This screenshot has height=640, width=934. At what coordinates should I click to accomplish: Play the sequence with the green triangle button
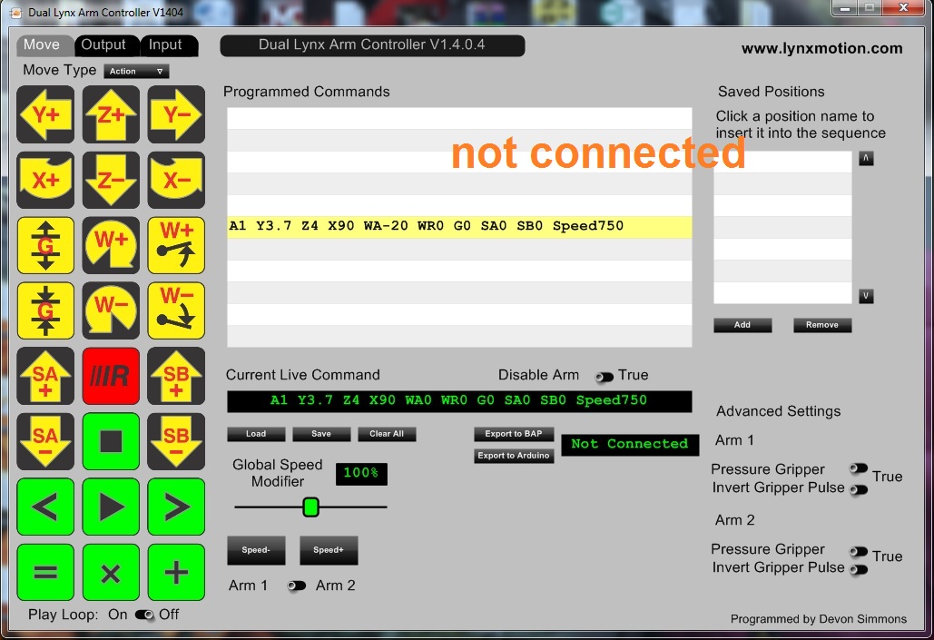tap(111, 507)
